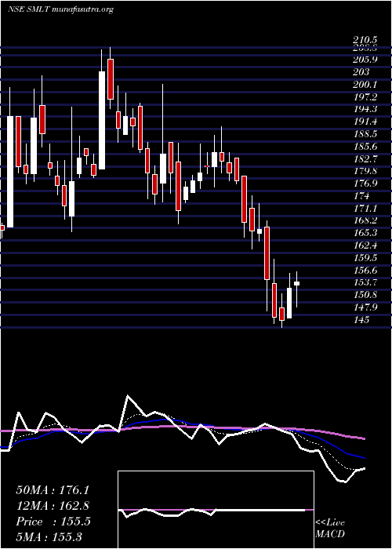The width and height of the screenshot is (392, 549).
Task: Click the 153.7 price axis label
Action: (365, 282)
